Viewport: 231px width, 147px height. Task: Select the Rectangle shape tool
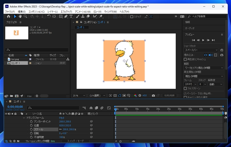[60, 16]
